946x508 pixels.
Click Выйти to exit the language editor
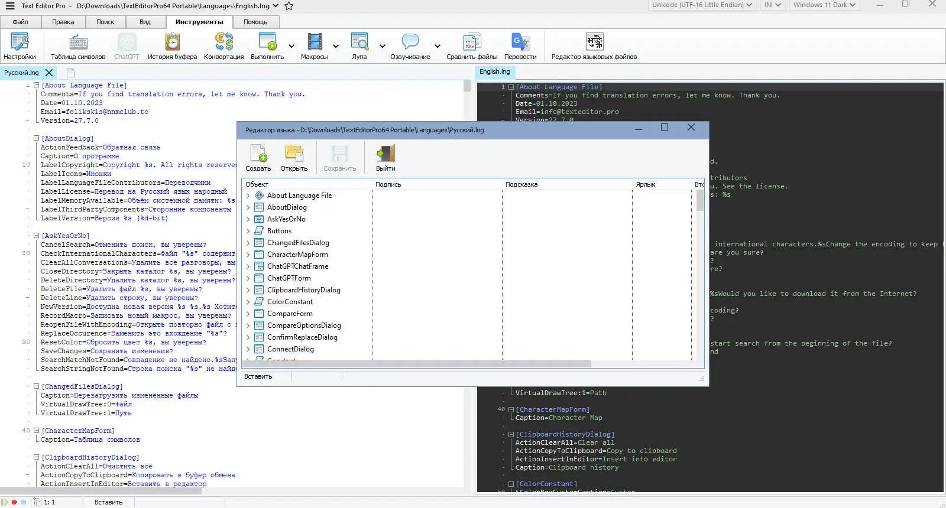[x=385, y=158]
